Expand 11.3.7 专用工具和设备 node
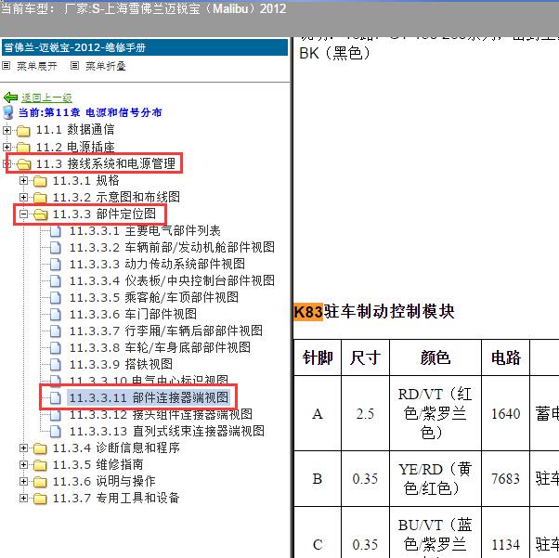The image size is (559, 558). click(23, 499)
